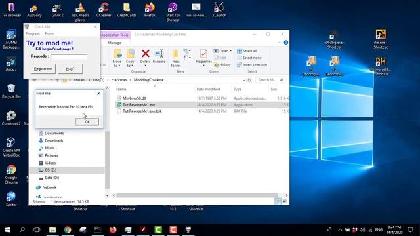
Task: Open the Program menu in Crack Me
Action: tap(33, 33)
